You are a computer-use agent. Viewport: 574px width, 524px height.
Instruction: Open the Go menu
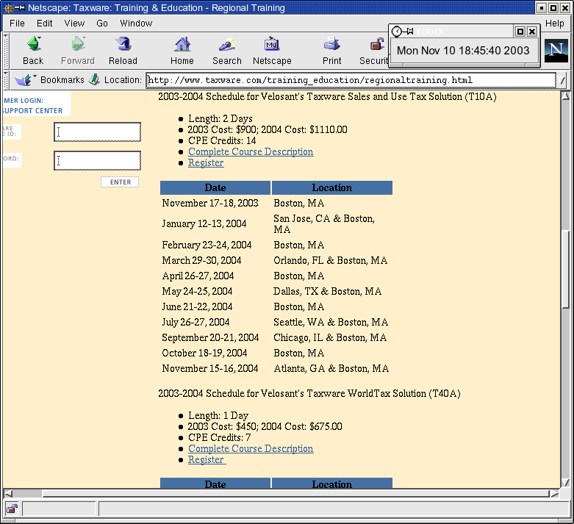[102, 24]
